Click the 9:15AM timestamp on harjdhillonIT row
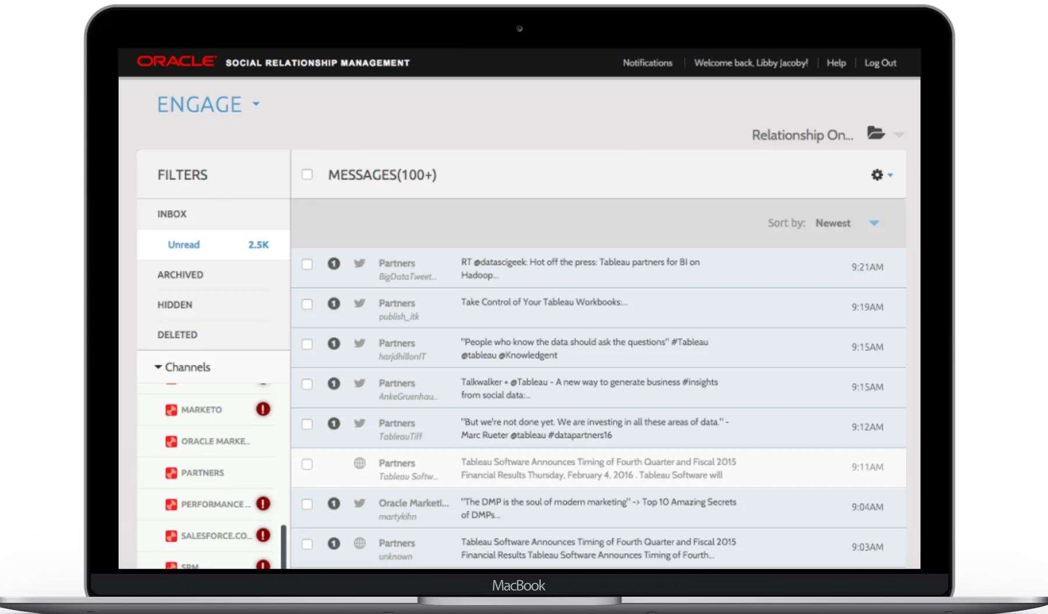The height and width of the screenshot is (614, 1048). click(x=867, y=347)
